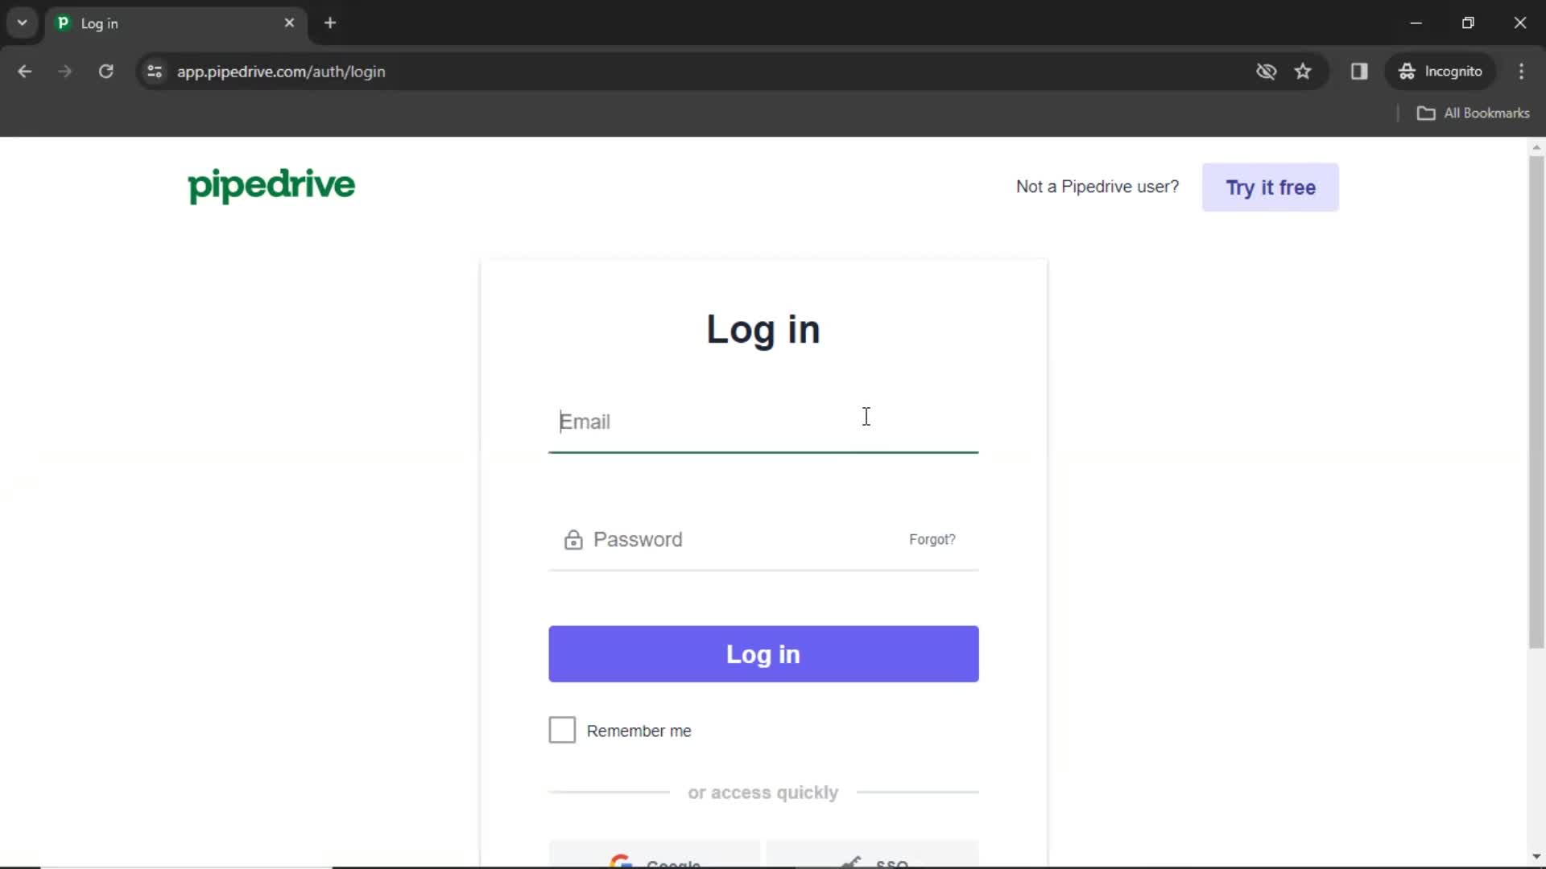Click the new tab plus icon

[x=330, y=23]
